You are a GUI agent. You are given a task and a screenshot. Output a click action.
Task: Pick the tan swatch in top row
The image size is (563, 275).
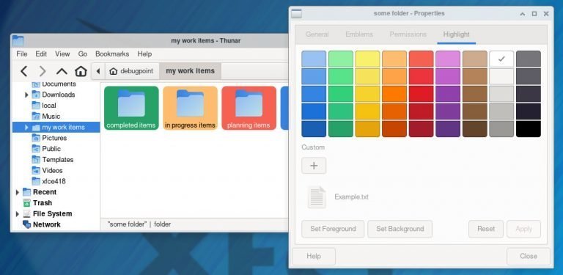click(475, 59)
